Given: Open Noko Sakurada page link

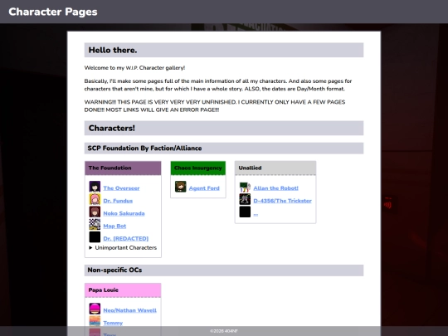Looking at the screenshot, I should 124,213.
